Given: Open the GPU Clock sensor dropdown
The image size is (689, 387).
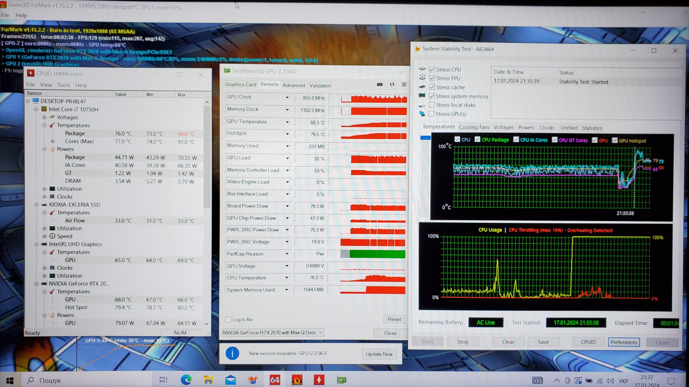Looking at the screenshot, I should (x=287, y=97).
